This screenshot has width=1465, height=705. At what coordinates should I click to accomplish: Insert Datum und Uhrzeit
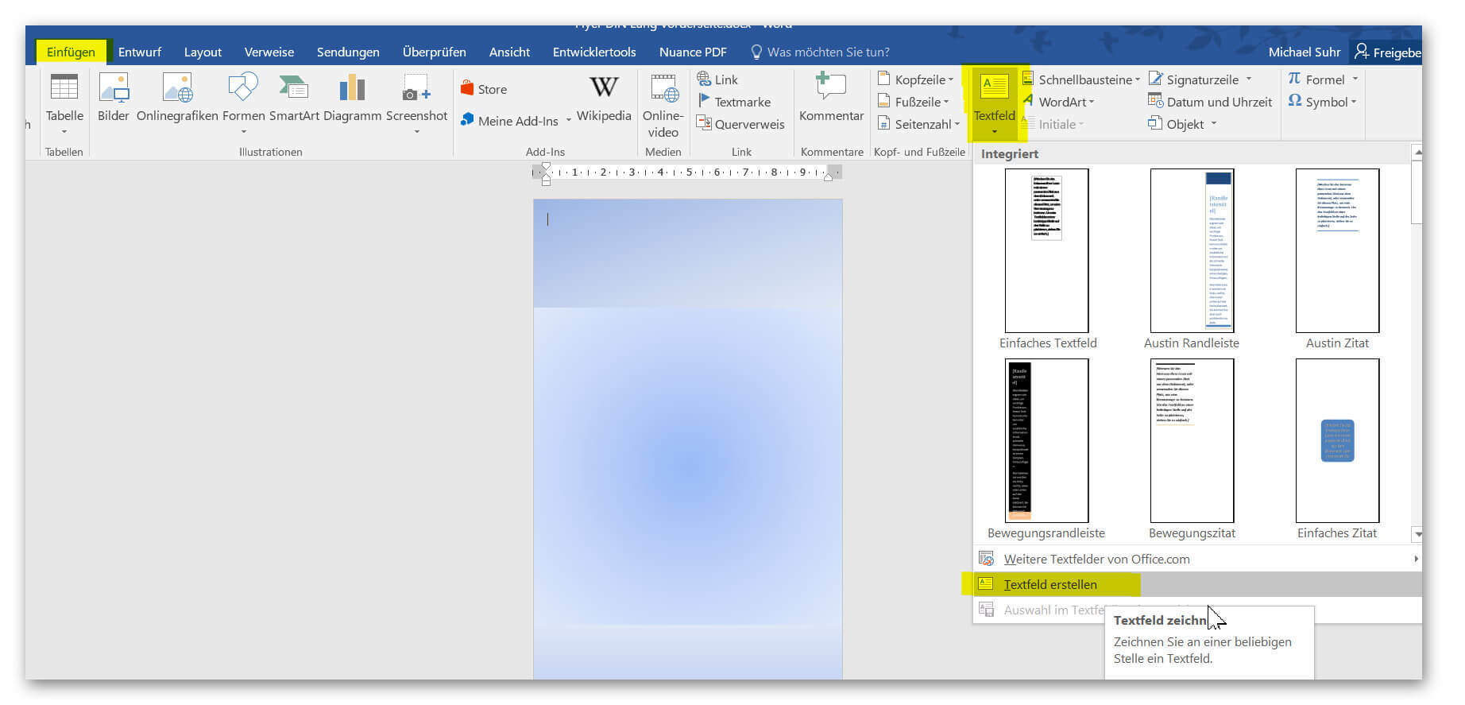tap(1210, 102)
